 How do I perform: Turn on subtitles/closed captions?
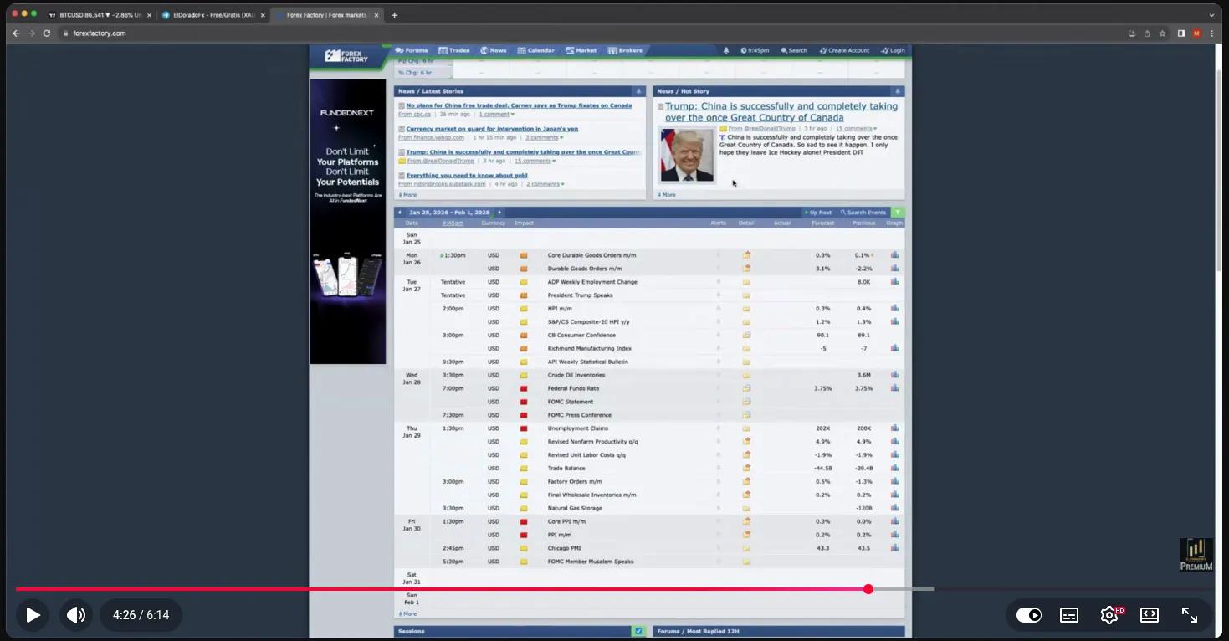1069,615
